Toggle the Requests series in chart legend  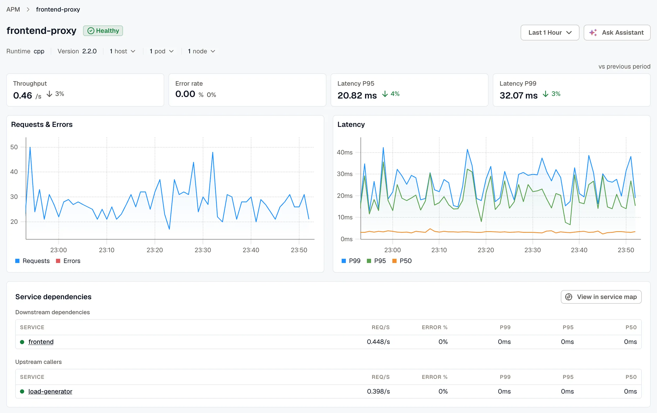point(33,261)
